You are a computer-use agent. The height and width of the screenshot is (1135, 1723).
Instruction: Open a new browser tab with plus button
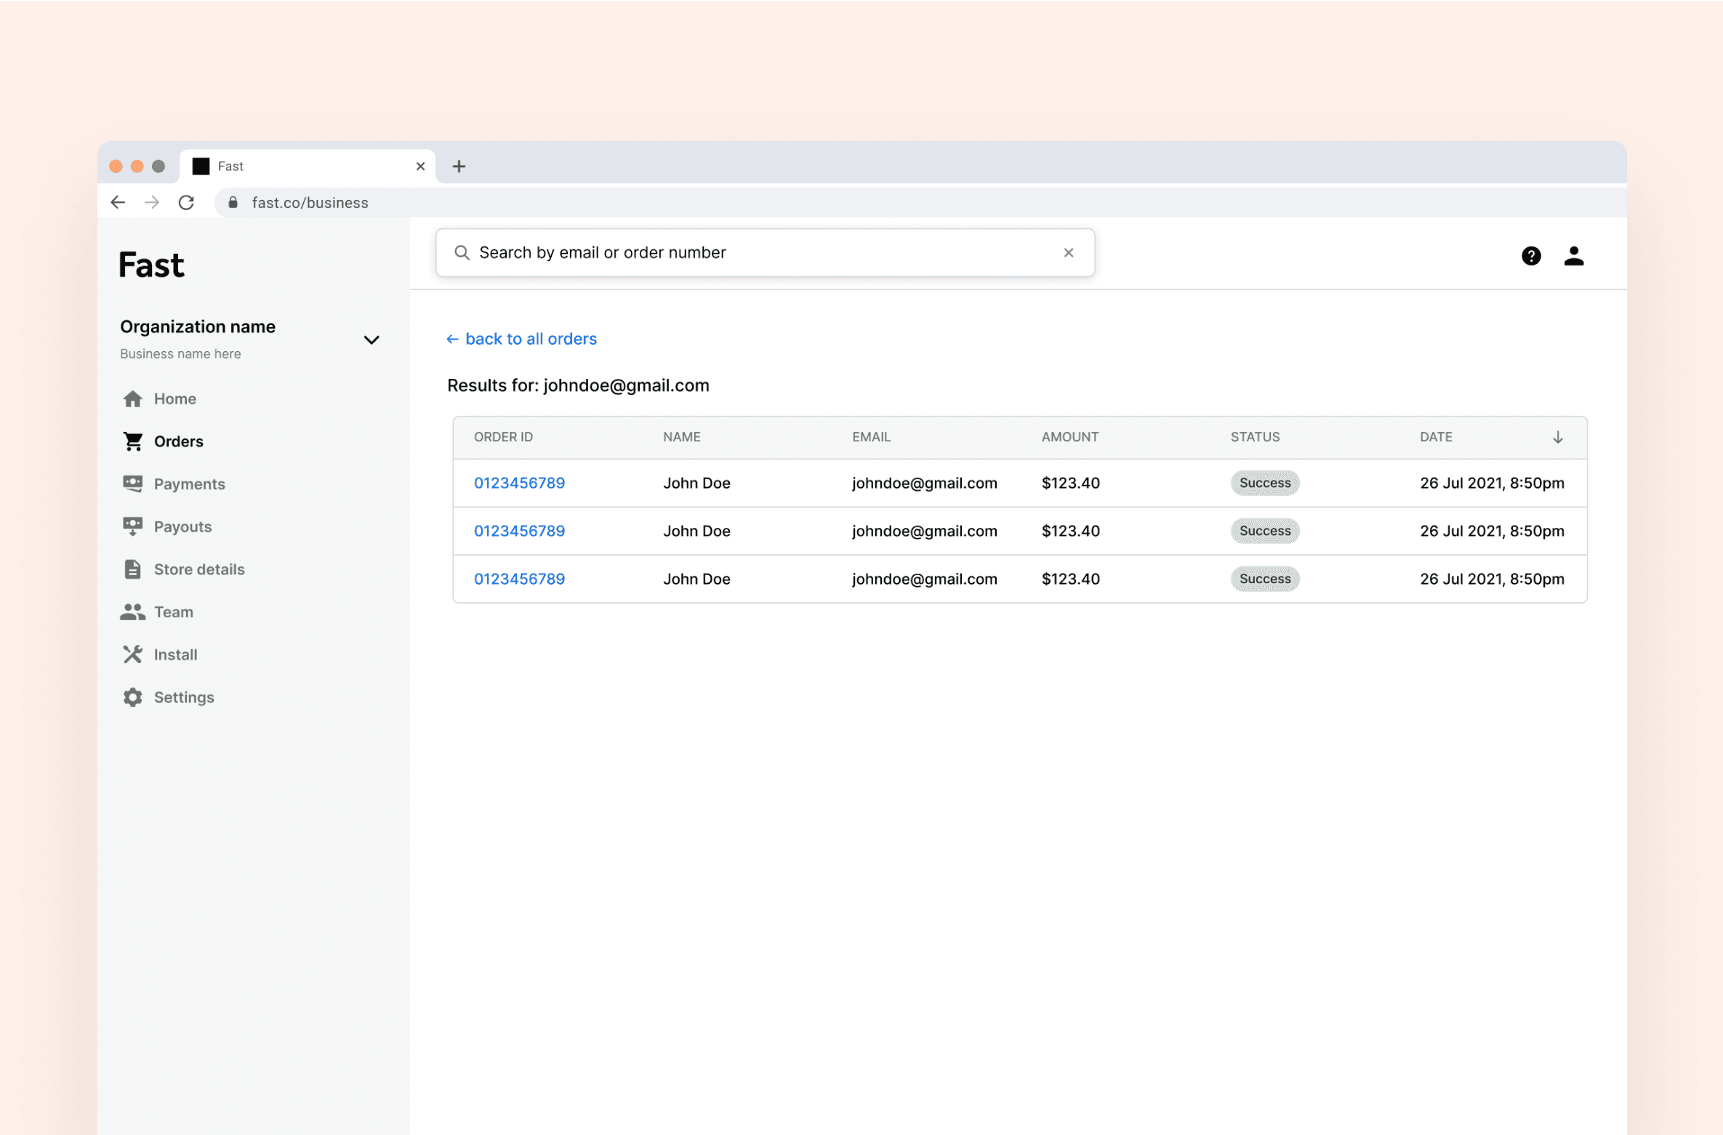pyautogui.click(x=459, y=167)
